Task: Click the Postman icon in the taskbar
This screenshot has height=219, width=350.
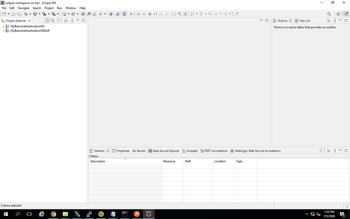Action: point(137,214)
